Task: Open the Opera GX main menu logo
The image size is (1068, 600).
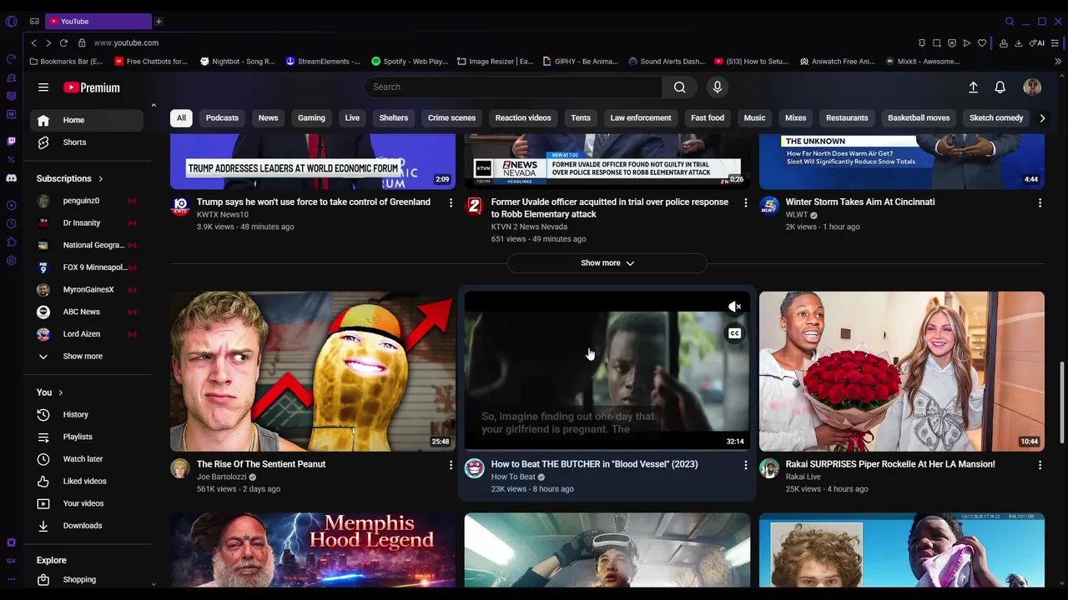Action: click(x=11, y=21)
